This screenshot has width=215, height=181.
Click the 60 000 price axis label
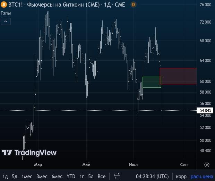[x=205, y=81]
